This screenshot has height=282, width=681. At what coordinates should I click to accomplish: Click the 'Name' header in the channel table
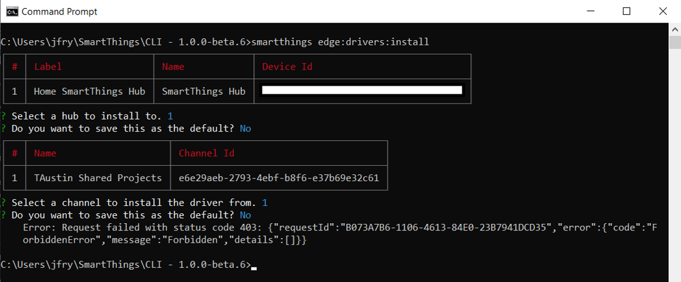click(45, 154)
